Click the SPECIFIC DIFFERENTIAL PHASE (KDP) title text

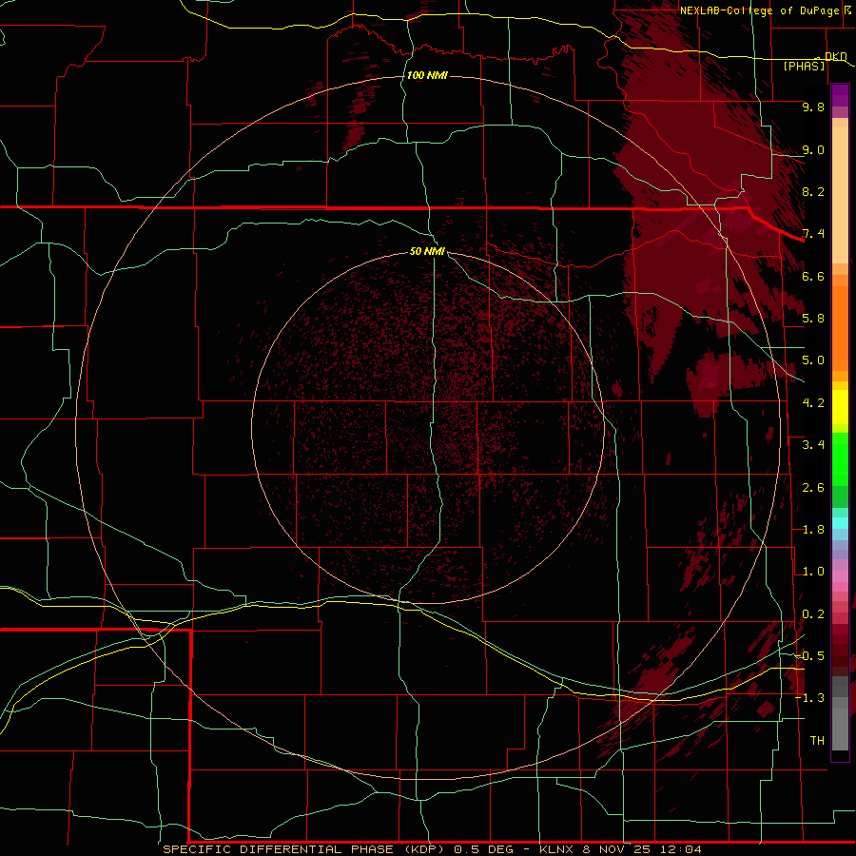(305, 849)
